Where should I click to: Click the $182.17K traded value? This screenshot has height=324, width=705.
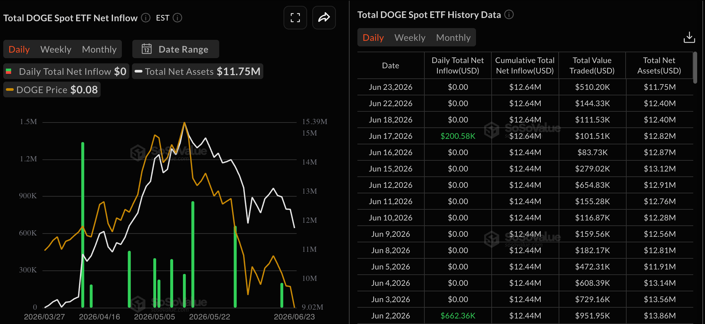click(x=592, y=250)
